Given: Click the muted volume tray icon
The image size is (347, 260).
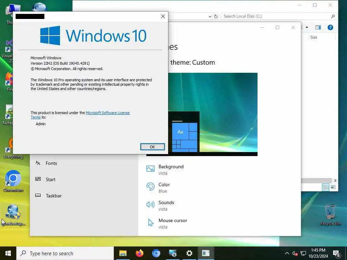Looking at the screenshot, I should (295, 253).
